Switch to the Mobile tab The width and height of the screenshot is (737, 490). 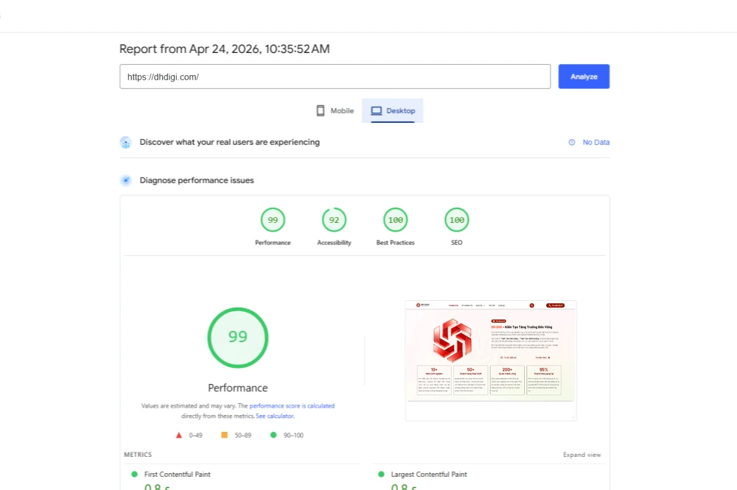pos(335,111)
